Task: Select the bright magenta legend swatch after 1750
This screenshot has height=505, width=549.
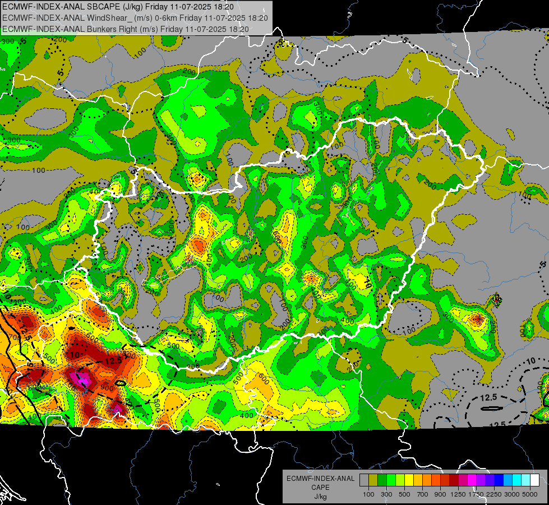Action: coord(472,480)
